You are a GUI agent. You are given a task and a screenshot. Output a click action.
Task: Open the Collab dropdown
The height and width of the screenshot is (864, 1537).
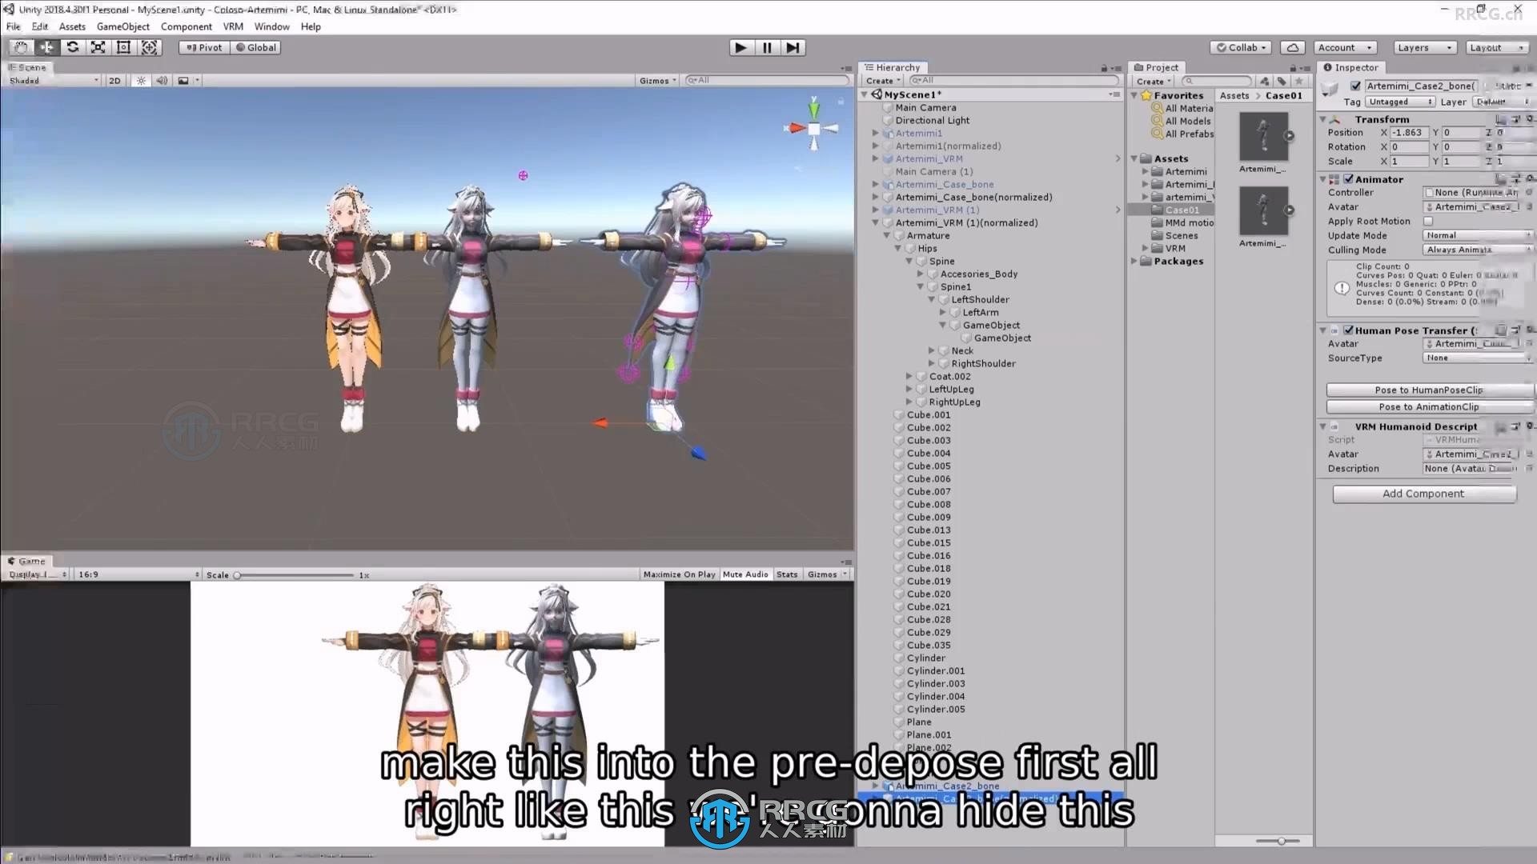(1242, 47)
